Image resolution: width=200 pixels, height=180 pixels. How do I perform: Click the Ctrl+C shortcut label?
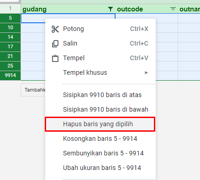click(139, 43)
